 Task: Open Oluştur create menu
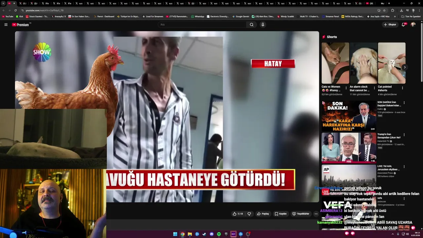tap(390, 24)
